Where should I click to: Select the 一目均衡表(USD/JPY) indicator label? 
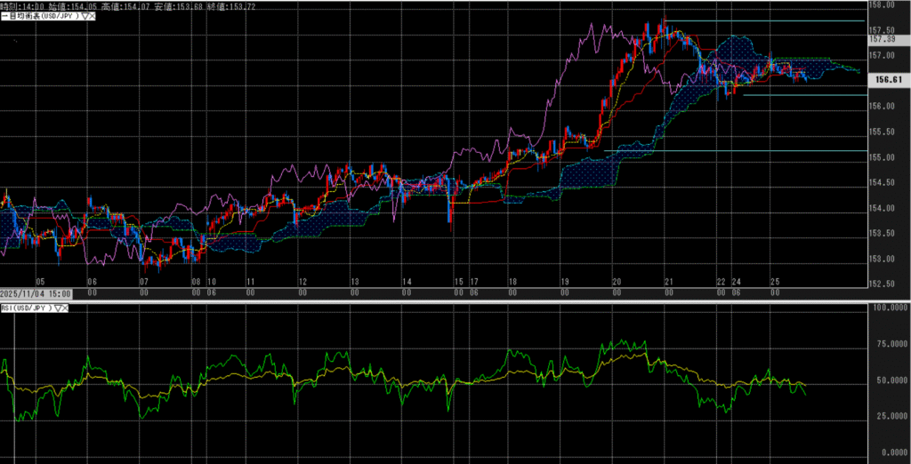[40, 16]
